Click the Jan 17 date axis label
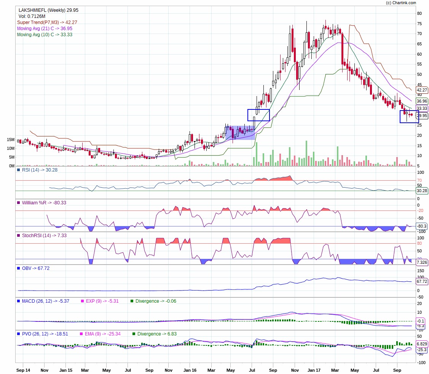 [314, 370]
